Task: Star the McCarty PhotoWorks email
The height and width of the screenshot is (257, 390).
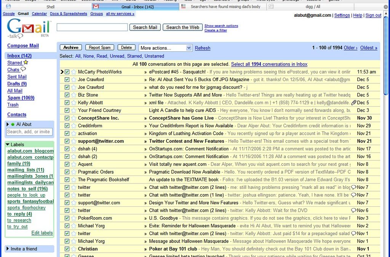Action: pos(74,72)
